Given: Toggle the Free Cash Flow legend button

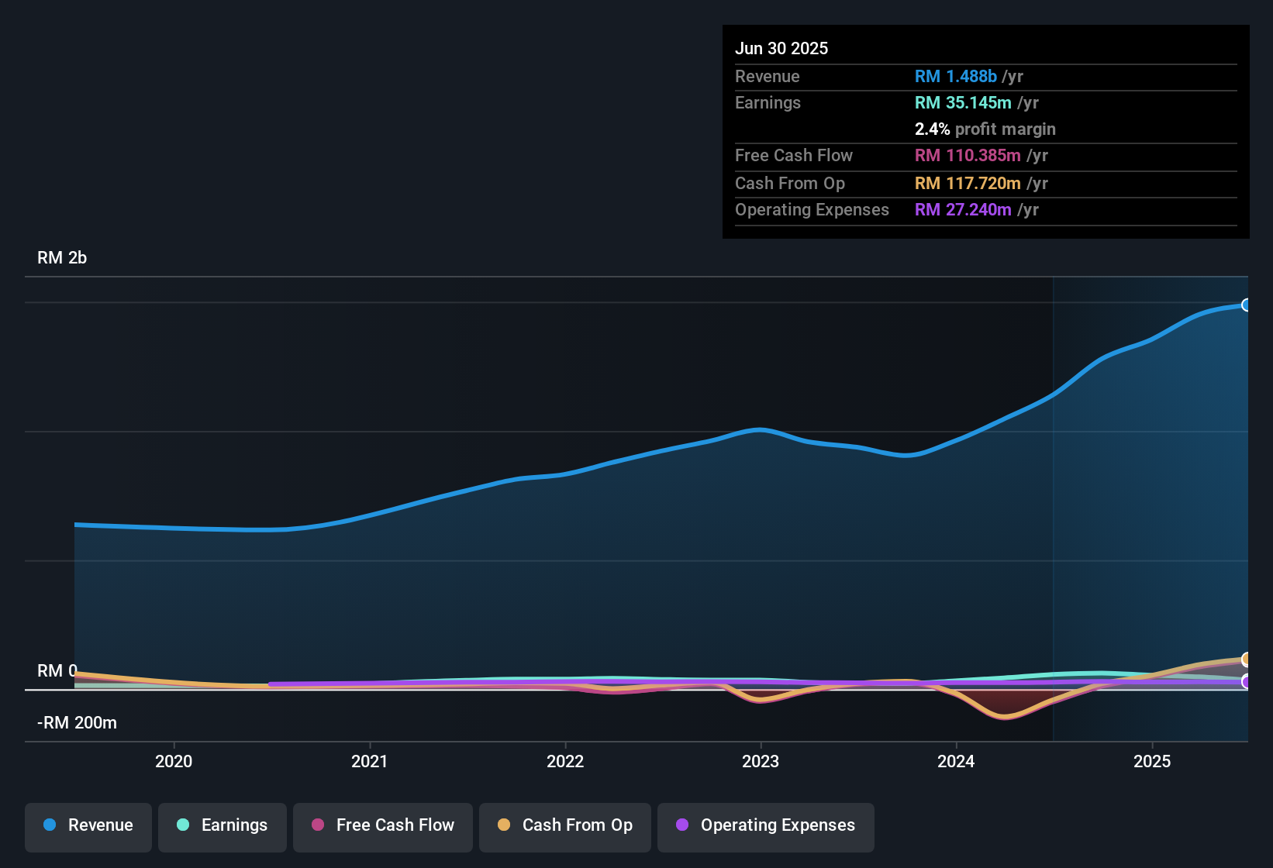Looking at the screenshot, I should pos(383,827).
